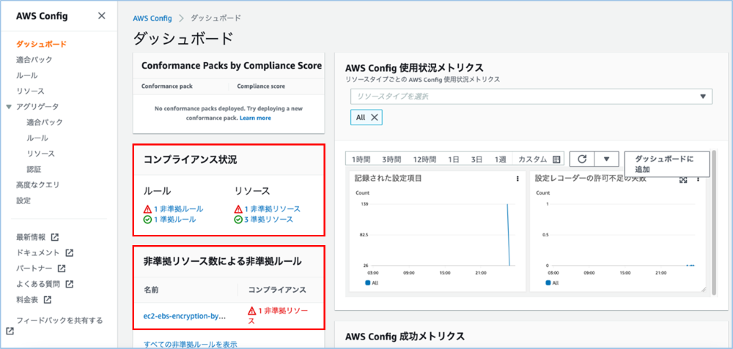
Task: Open リソース under アグリゲータ
Action: pos(41,154)
